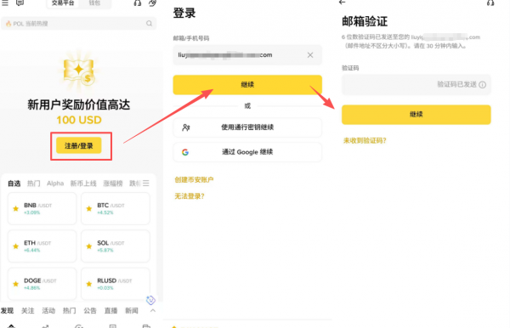Select the 新币上线 market tab

(x=83, y=184)
